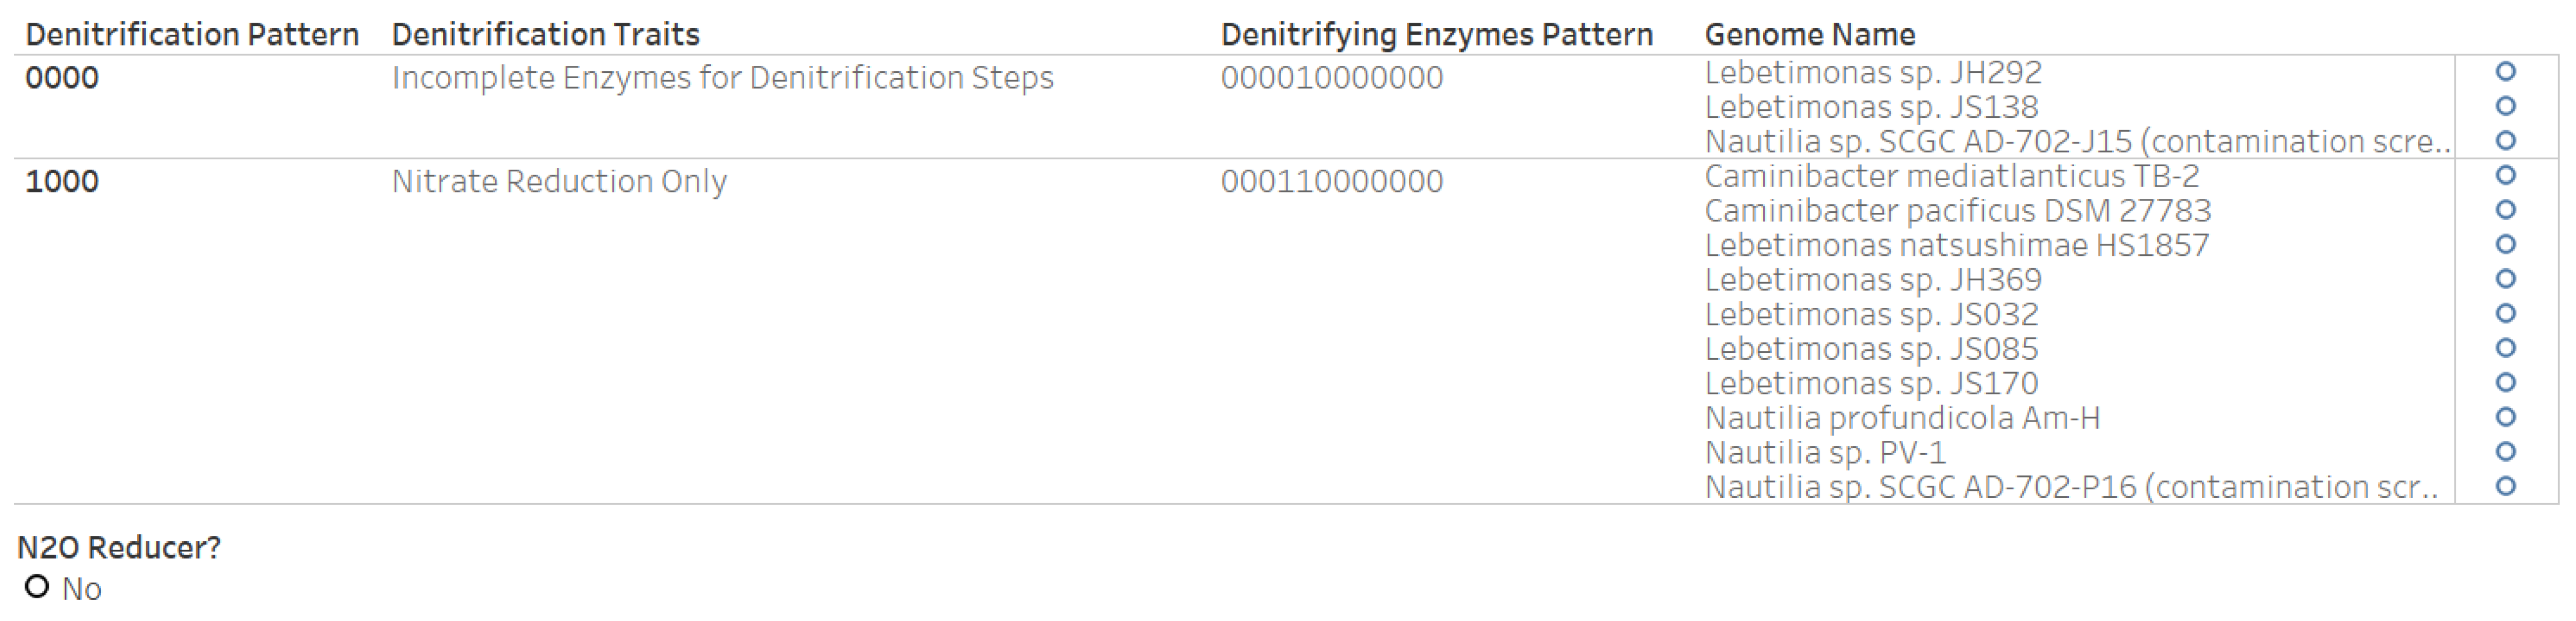
Task: Click circle marker for Lebetimonas sp. JH292
Action: click(2505, 72)
